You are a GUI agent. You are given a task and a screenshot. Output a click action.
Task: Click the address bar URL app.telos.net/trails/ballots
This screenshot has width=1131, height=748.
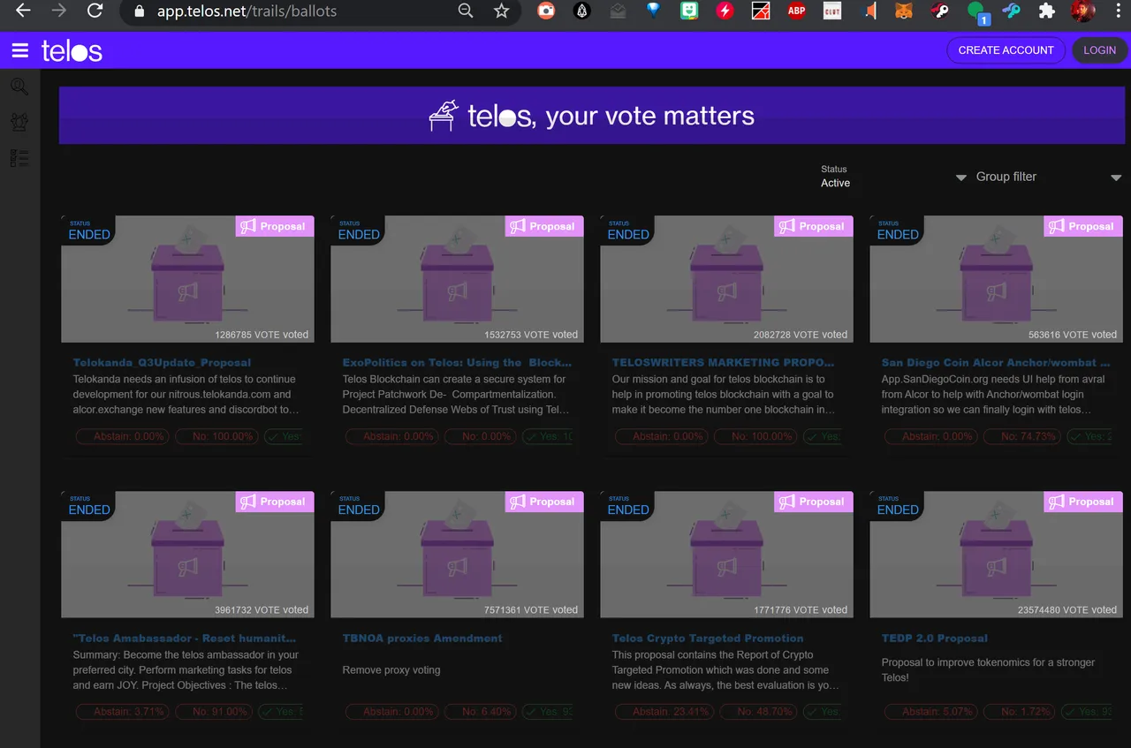247,12
